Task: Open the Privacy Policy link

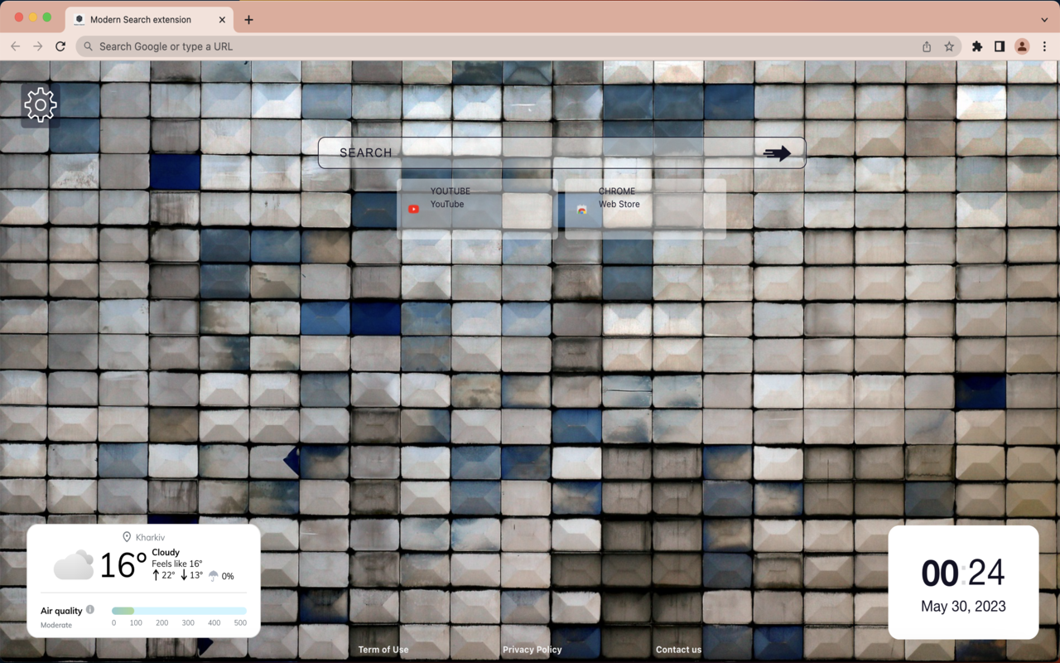Action: [532, 650]
